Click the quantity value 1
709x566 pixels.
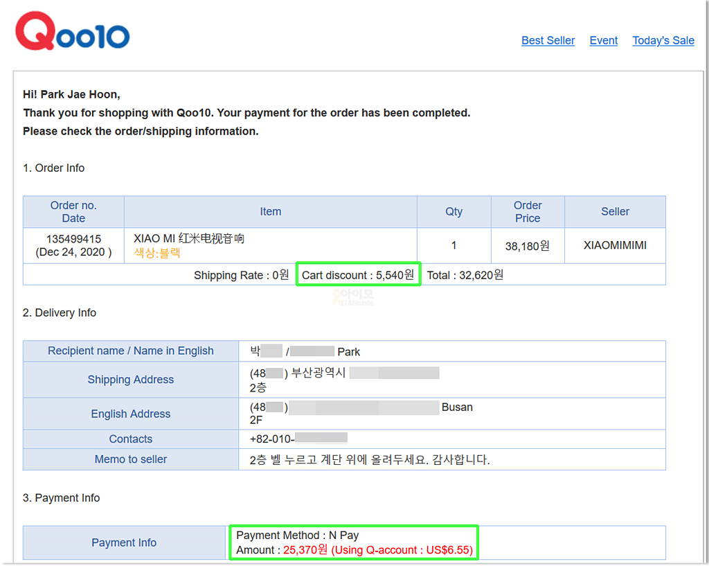click(x=454, y=245)
